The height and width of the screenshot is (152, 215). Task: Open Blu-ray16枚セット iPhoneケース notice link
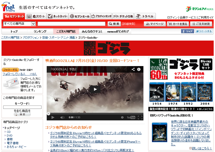[x=95, y=143]
